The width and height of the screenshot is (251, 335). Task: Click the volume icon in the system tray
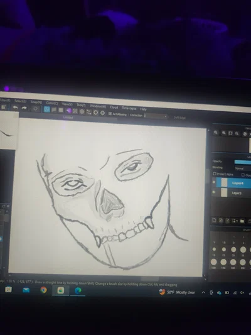(x=242, y=292)
